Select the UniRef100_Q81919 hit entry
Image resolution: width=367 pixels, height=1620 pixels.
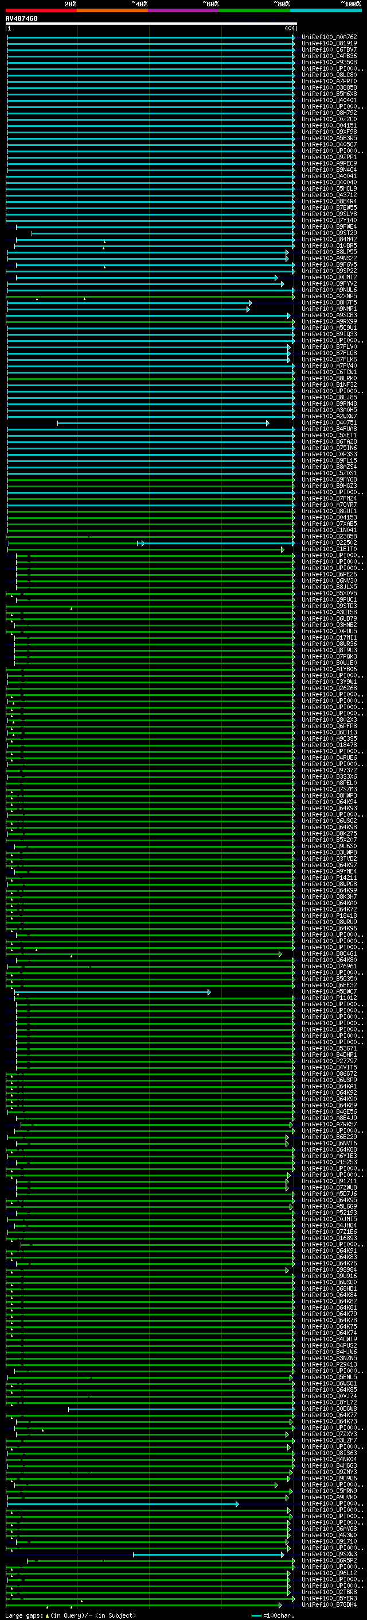pos(329,44)
